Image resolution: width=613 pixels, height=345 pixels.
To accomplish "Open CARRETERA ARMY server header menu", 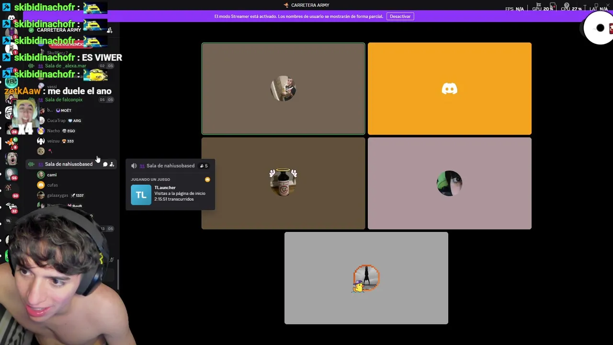I will (59, 30).
